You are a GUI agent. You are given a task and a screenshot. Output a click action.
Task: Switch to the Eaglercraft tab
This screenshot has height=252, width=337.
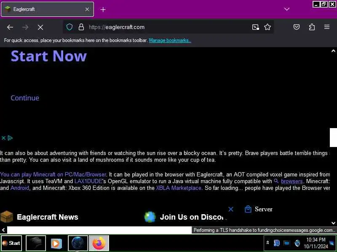pyautogui.click(x=47, y=9)
